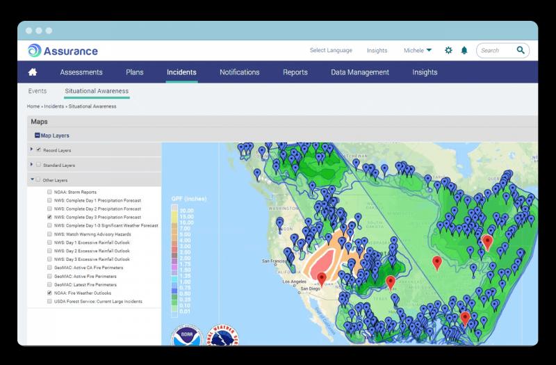556x365 pixels.
Task: Click the Incidents breadcrumb link
Action: pyautogui.click(x=54, y=106)
